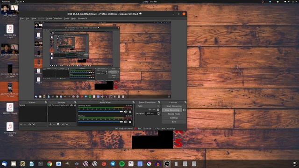Open the terminal from the dock
The width and height of the screenshot is (299, 168).
[41, 164]
